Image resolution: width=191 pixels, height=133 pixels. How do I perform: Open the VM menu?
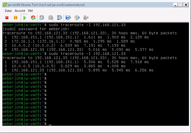[x=30, y=11]
